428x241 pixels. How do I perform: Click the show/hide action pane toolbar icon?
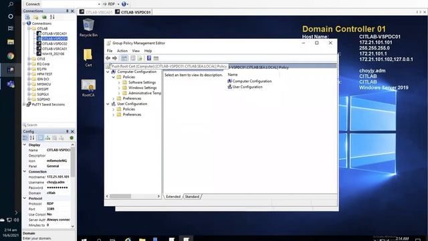pyautogui.click(x=156, y=58)
